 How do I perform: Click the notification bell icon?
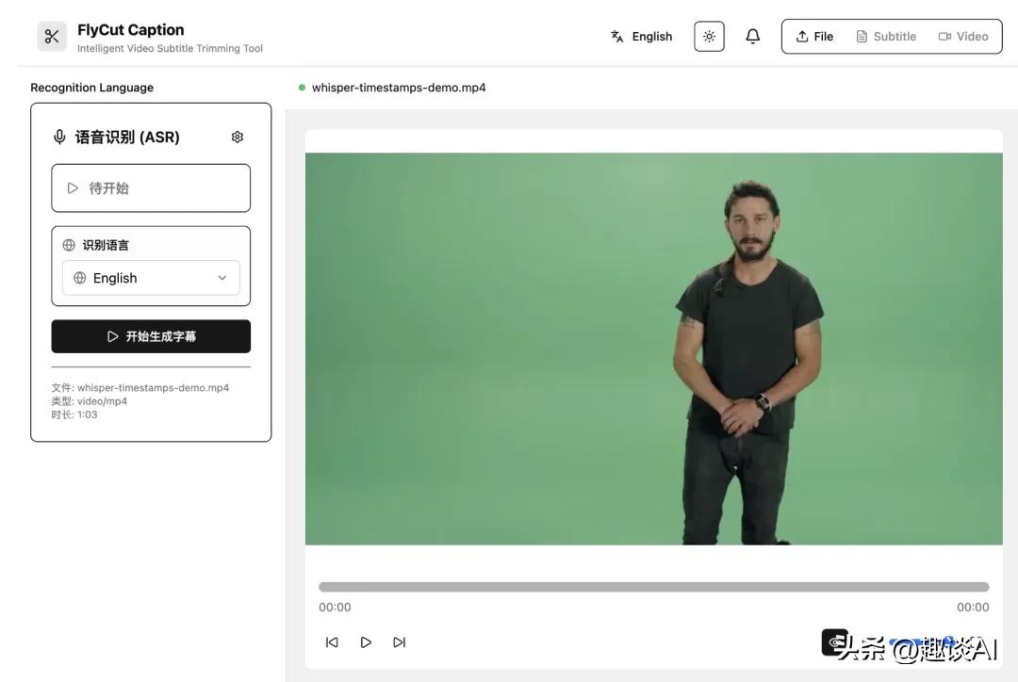coord(752,37)
